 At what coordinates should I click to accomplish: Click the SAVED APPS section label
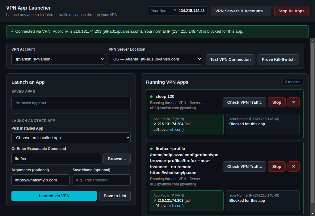(23, 91)
